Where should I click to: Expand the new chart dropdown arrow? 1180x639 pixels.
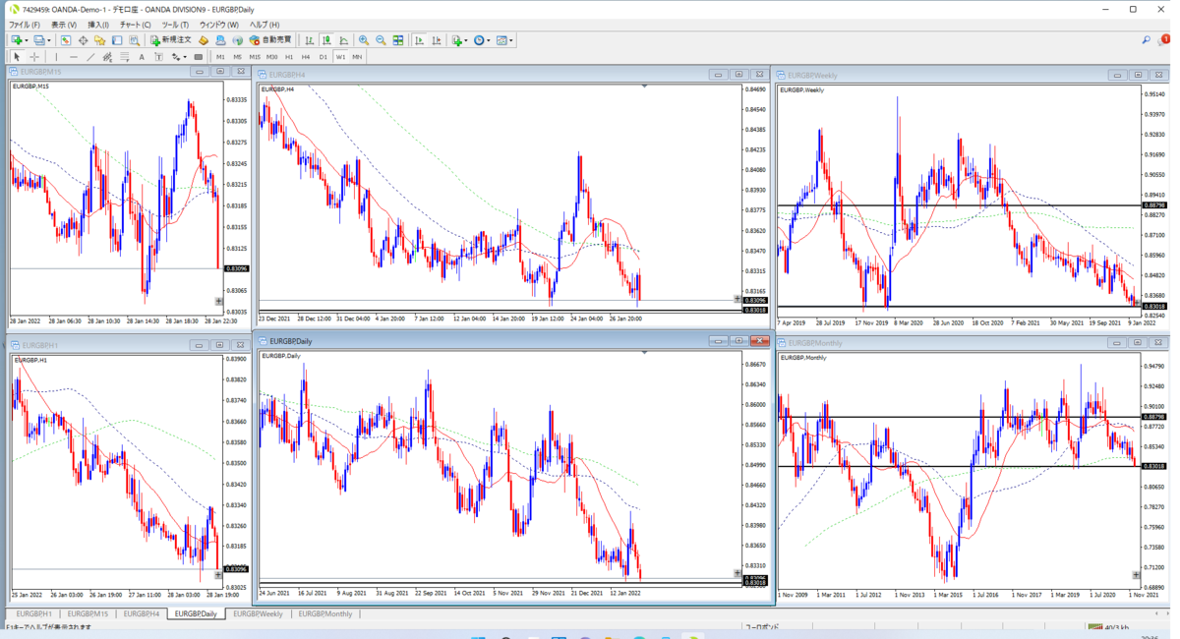[27, 40]
